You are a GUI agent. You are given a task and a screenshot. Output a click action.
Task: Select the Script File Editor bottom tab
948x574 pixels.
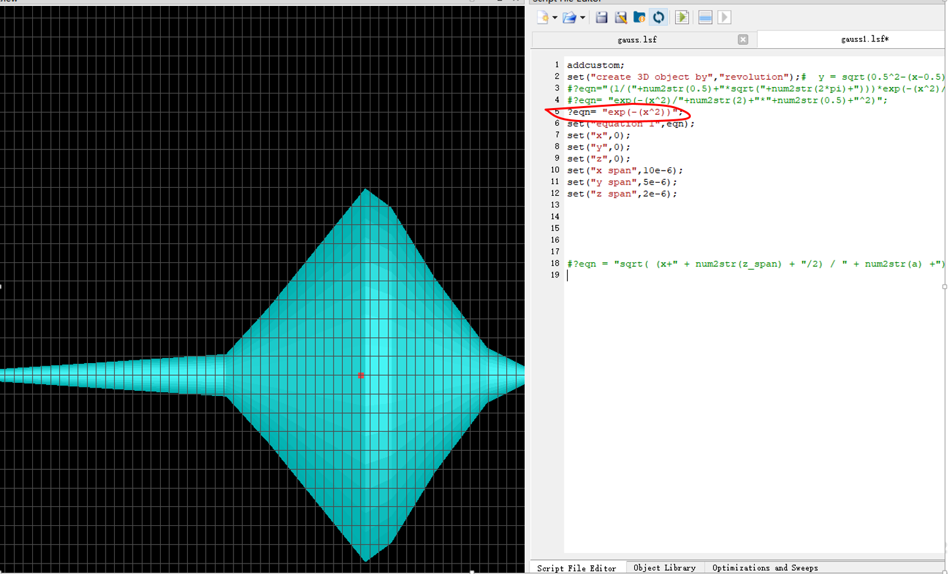tap(576, 568)
